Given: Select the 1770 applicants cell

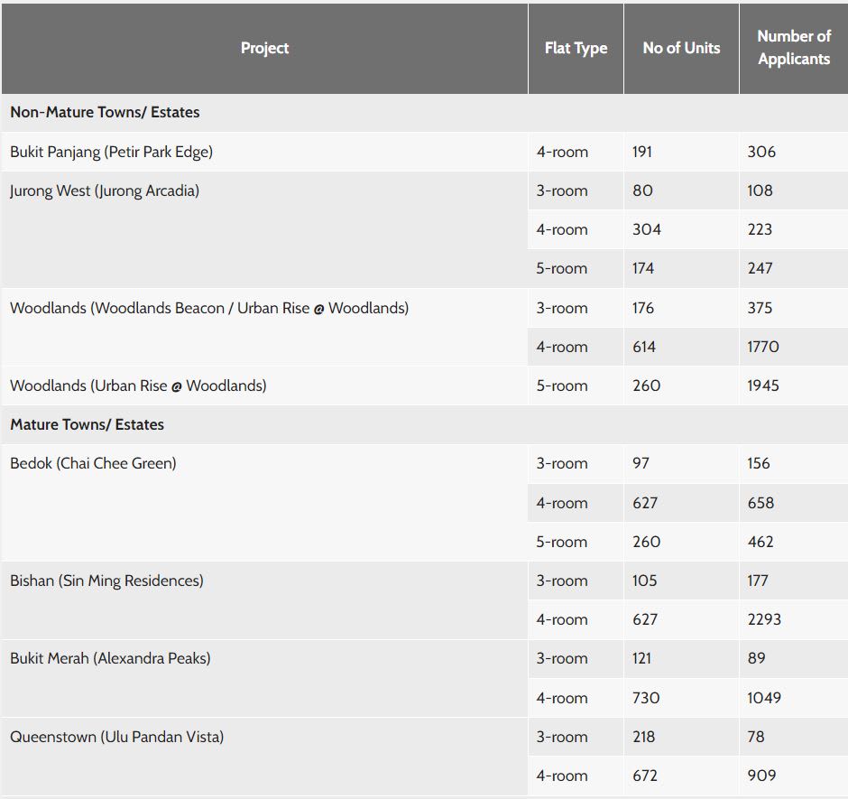Looking at the screenshot, I should coord(763,347).
